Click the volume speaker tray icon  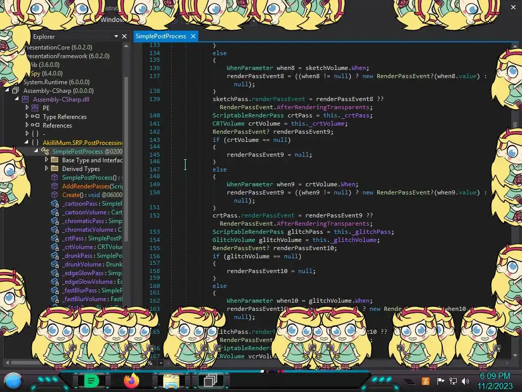465,381
